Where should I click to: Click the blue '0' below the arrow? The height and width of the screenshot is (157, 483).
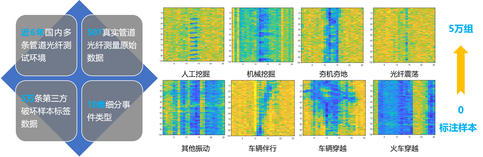[x=461, y=110]
